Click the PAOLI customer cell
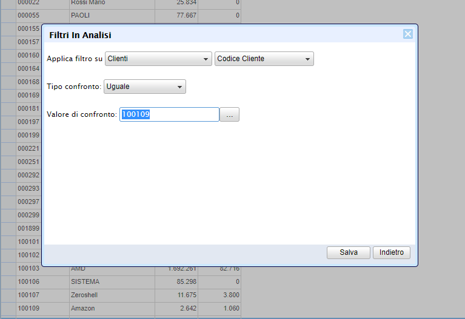The width and height of the screenshot is (465, 319). (112, 15)
